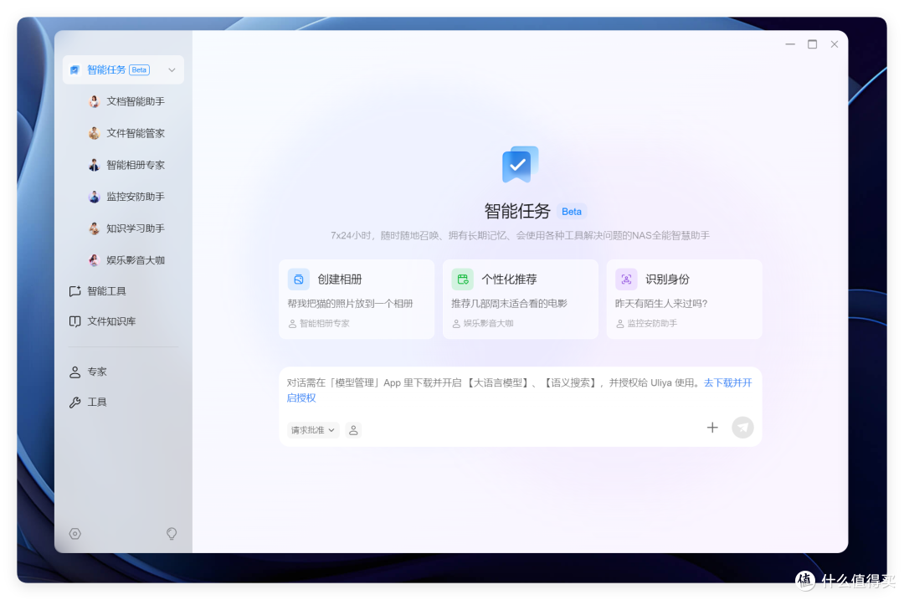Open 智能工具 icon in sidebar
Image resolution: width=904 pixels, height=600 pixels.
(75, 291)
